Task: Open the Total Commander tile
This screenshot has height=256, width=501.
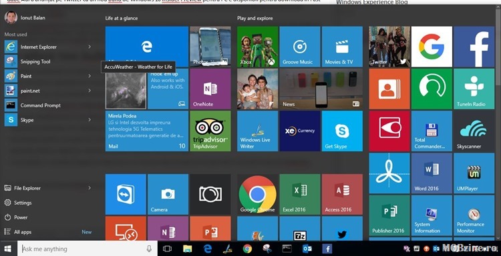Action: pos(432,131)
